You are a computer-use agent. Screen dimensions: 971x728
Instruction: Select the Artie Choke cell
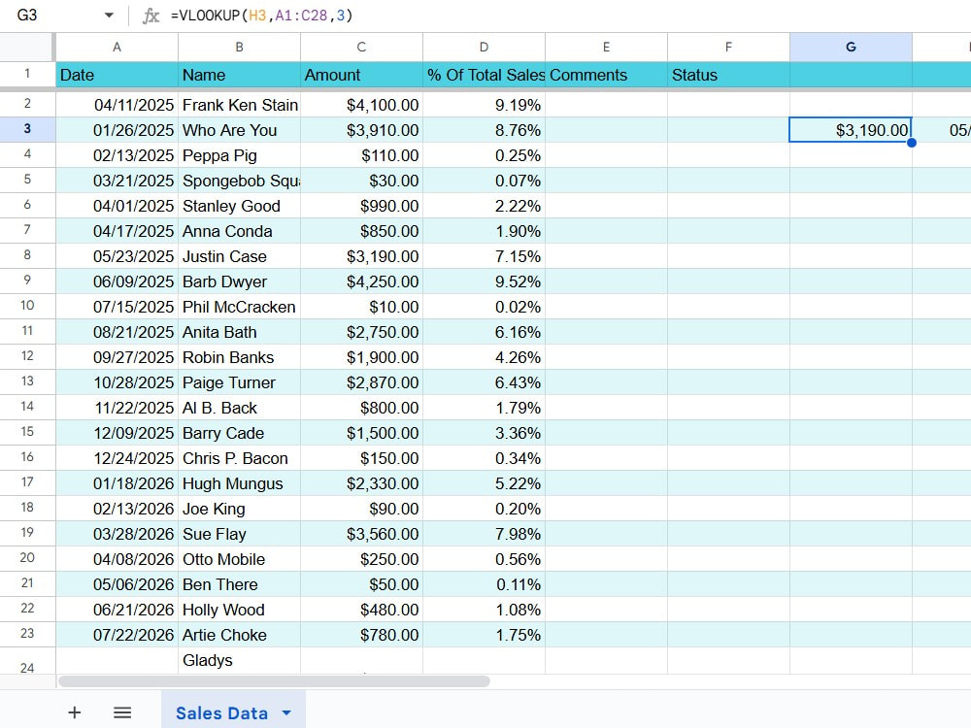pos(239,635)
